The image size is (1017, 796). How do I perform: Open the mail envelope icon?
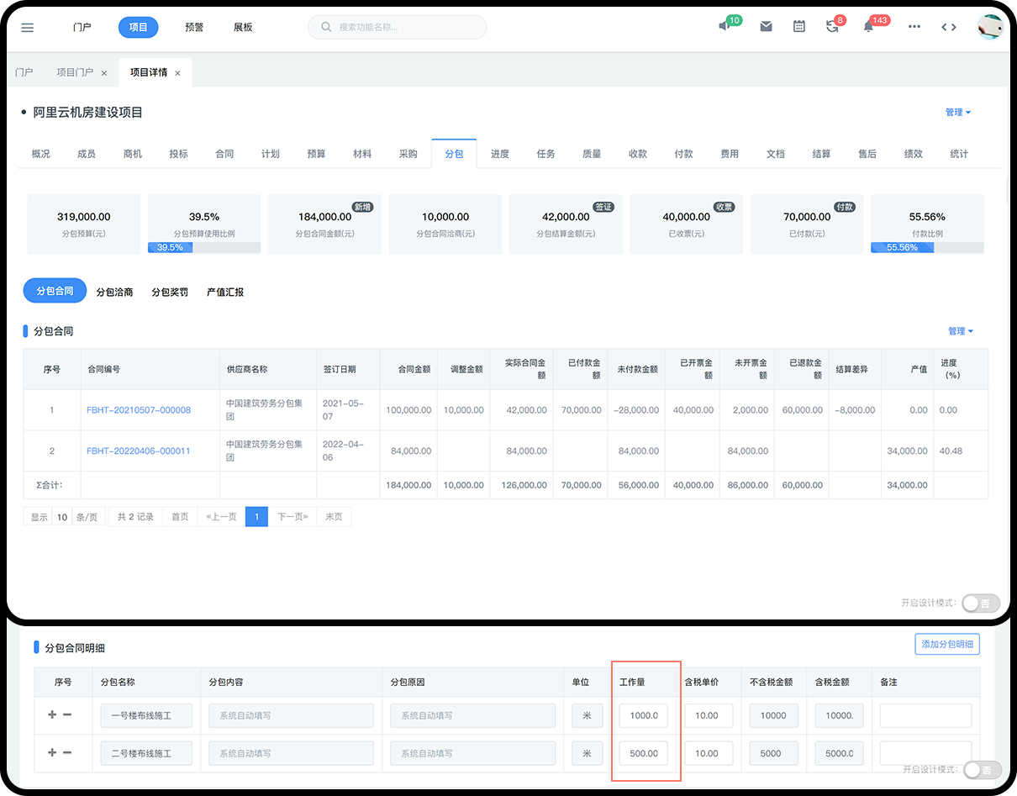coord(766,27)
